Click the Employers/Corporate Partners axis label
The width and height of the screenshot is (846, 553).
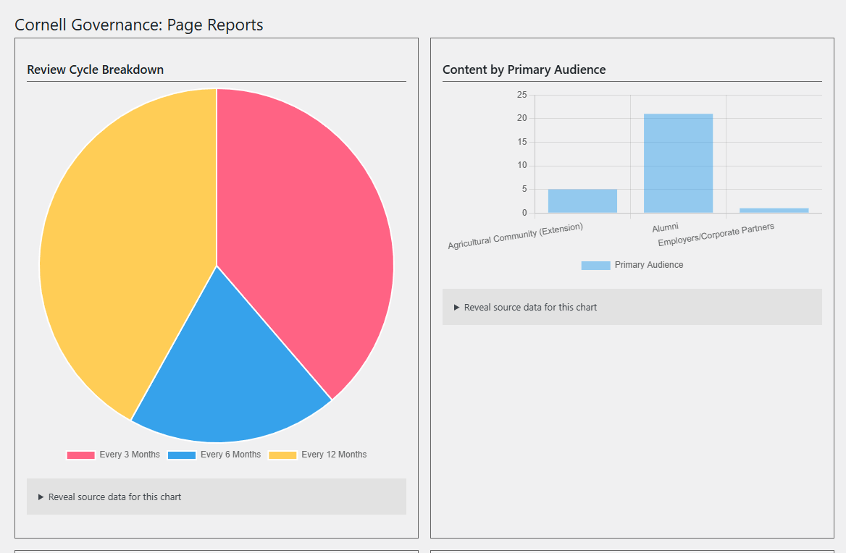tap(716, 235)
